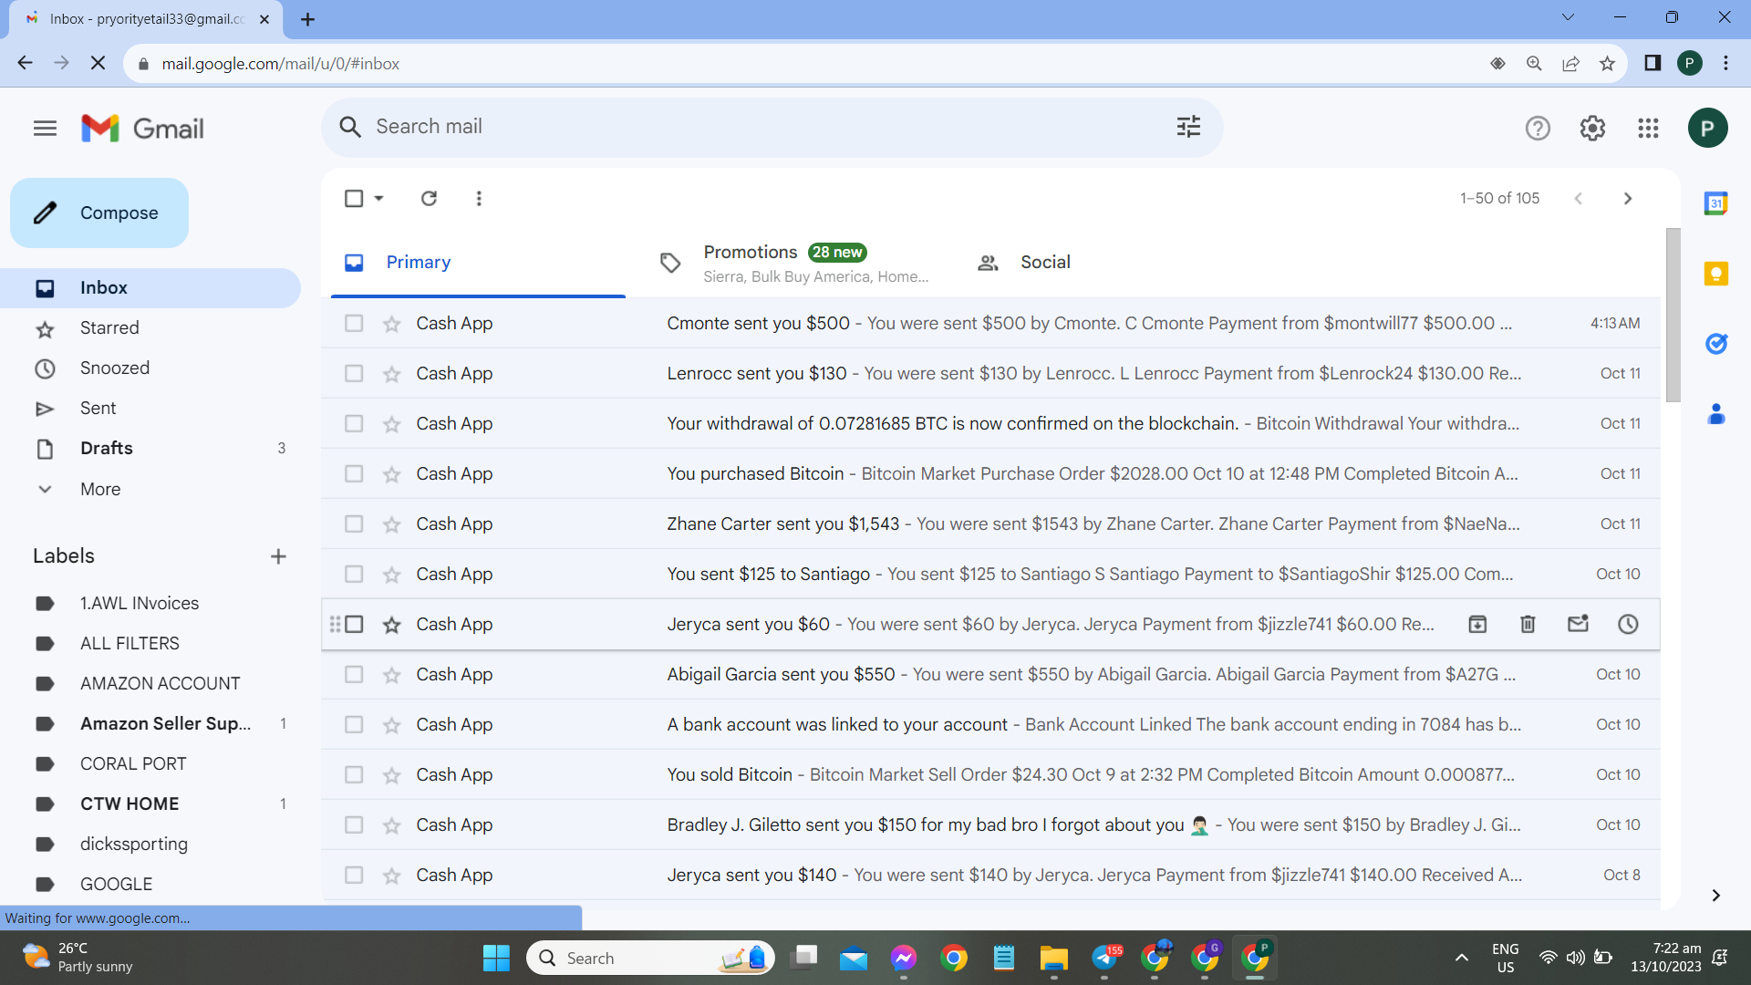Open the Google account avatar in Gmail
The width and height of the screenshot is (1751, 985).
[x=1707, y=129]
